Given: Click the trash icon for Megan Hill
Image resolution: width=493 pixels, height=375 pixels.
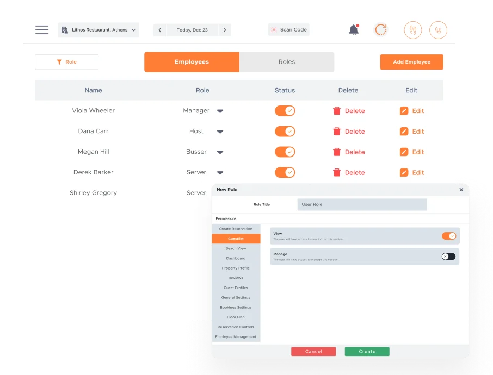Looking at the screenshot, I should pos(337,152).
